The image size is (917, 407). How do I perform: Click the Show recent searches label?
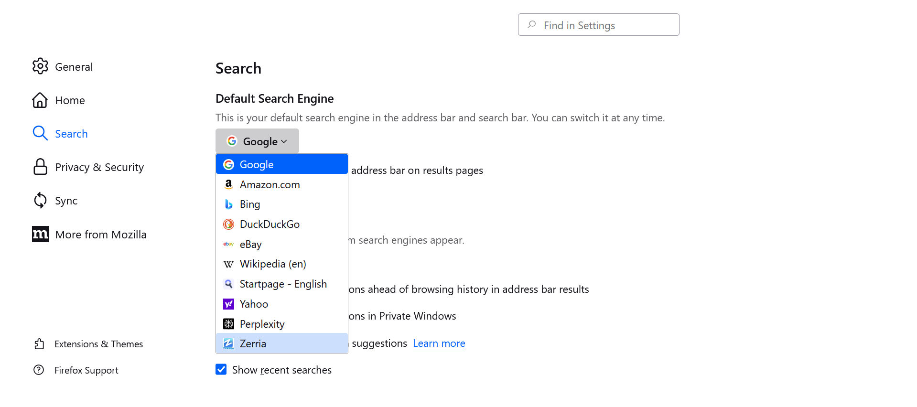tap(281, 370)
